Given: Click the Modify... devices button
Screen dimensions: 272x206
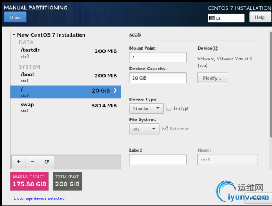Looking at the screenshot, I should (212, 78).
